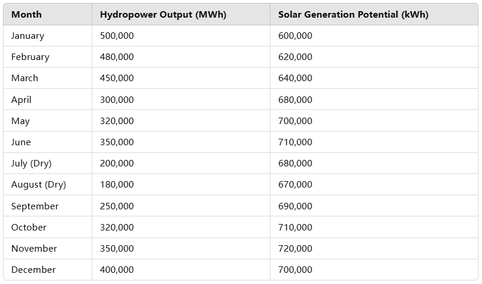Select November's solar value 720,000
482x284 pixels.
pyautogui.click(x=295, y=248)
